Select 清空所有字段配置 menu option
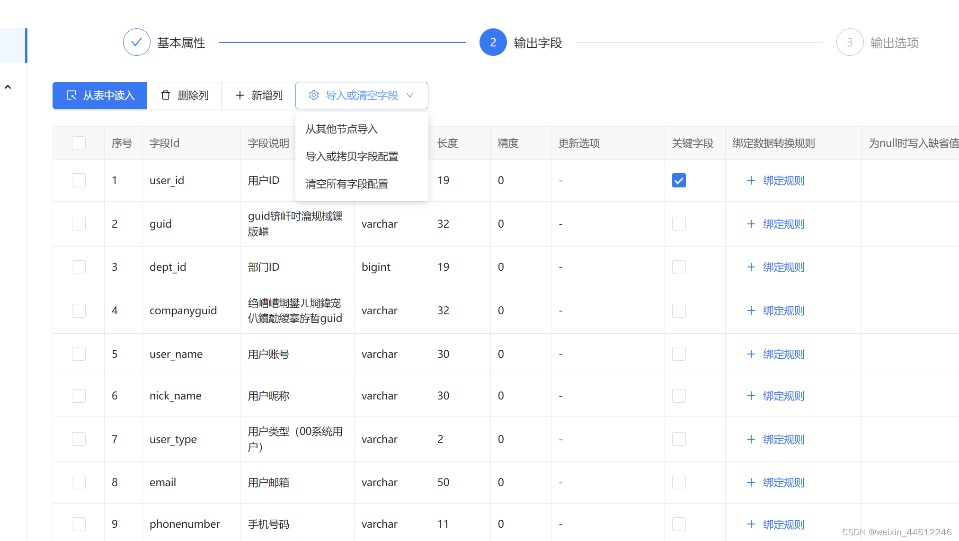Viewport: 959px width, 541px height. 346,184
